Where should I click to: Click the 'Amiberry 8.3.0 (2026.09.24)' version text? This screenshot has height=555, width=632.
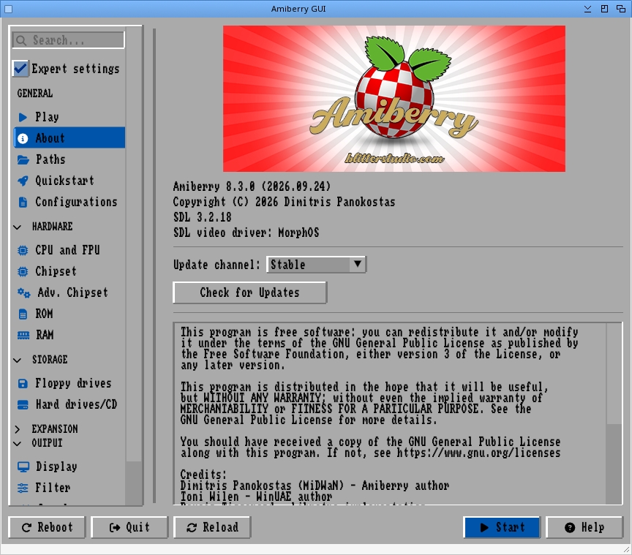pyautogui.click(x=252, y=186)
